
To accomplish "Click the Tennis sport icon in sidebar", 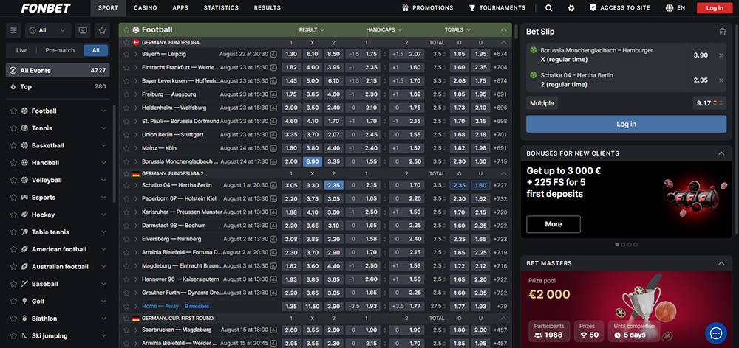I will tap(24, 128).
